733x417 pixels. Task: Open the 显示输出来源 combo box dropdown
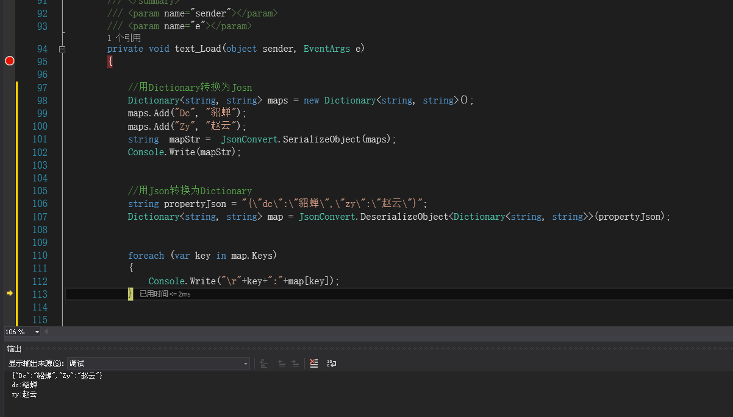point(246,363)
